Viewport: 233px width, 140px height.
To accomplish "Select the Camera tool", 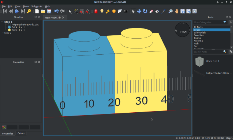I will (x=126, y=11).
